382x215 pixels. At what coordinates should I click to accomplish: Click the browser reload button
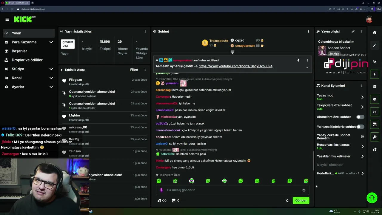tap(12, 9)
